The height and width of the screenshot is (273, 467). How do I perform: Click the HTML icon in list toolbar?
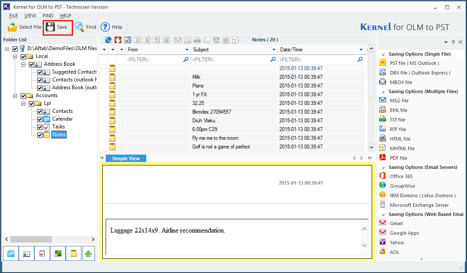pos(226,40)
